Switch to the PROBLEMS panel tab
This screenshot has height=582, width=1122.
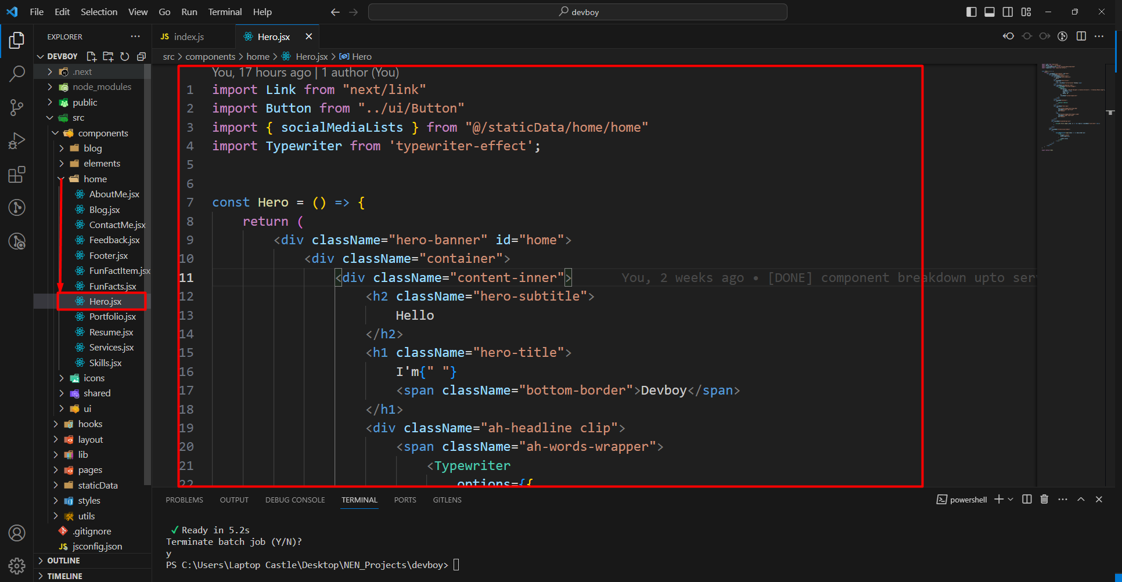pyautogui.click(x=184, y=500)
